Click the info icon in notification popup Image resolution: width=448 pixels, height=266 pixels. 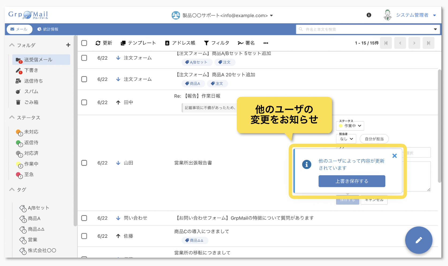click(x=307, y=164)
